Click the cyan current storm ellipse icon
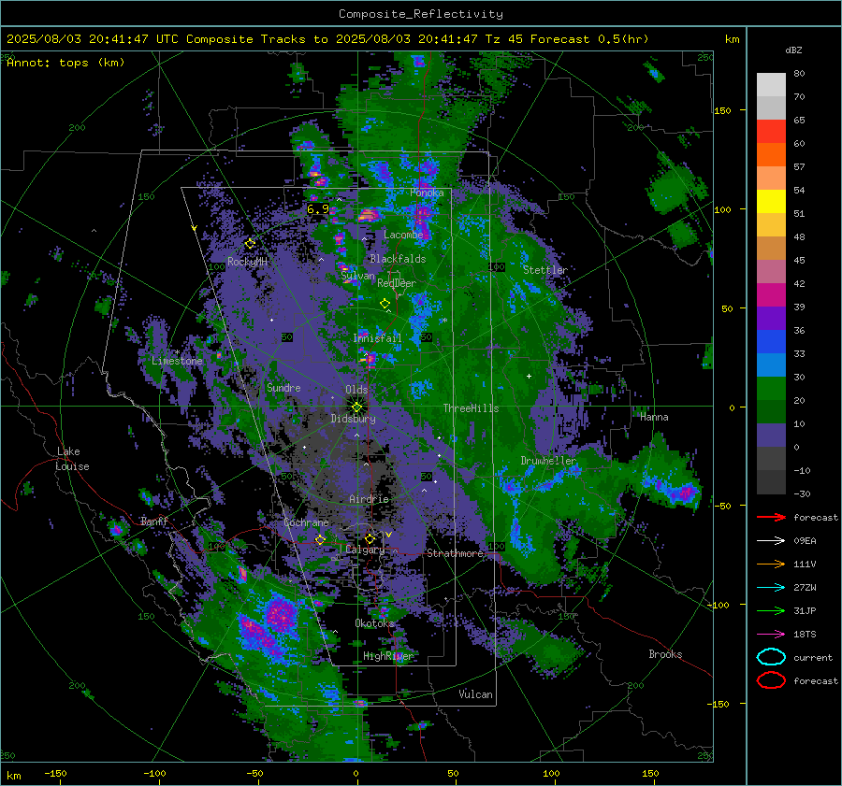842x786 pixels. pos(771,657)
